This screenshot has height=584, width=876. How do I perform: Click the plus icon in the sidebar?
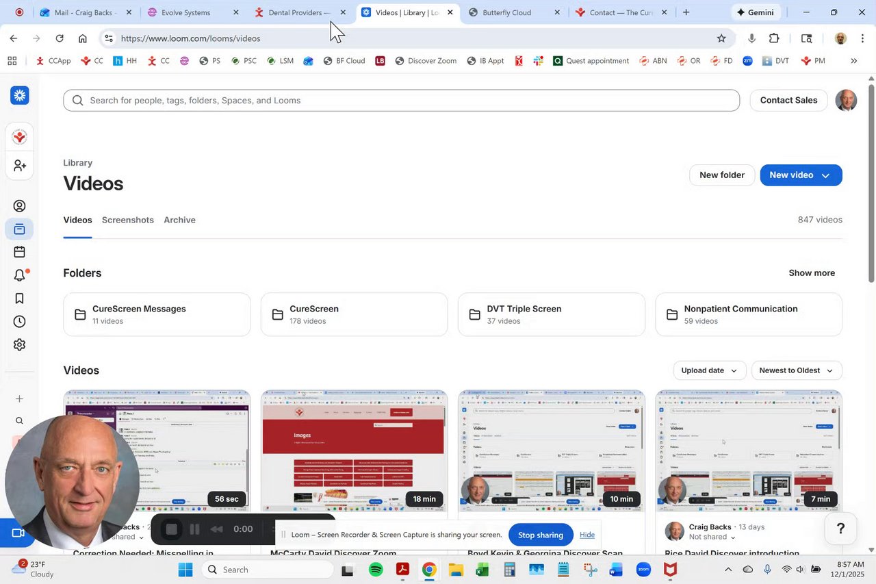[x=19, y=398]
